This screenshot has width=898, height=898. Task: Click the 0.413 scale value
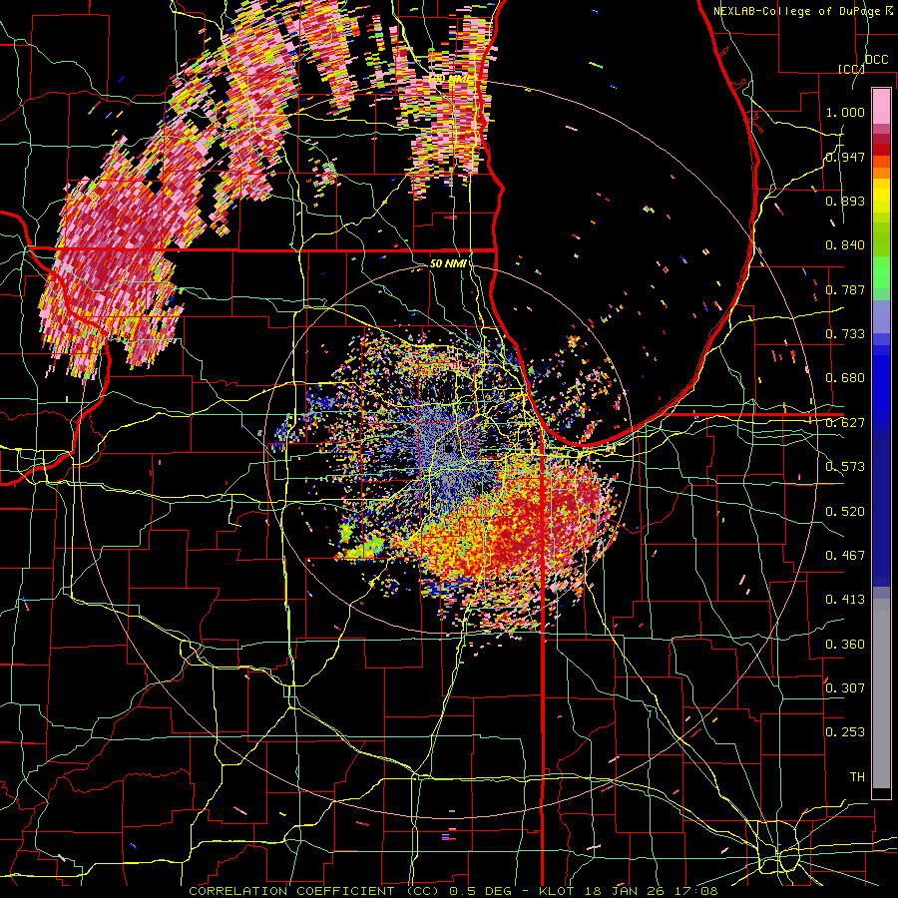pos(845,600)
